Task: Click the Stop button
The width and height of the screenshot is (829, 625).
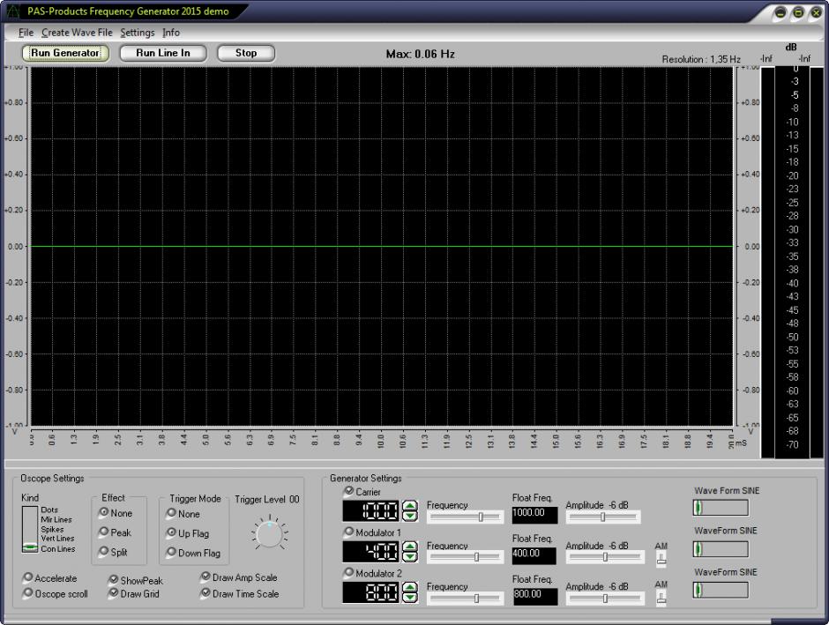Action: pyautogui.click(x=246, y=53)
